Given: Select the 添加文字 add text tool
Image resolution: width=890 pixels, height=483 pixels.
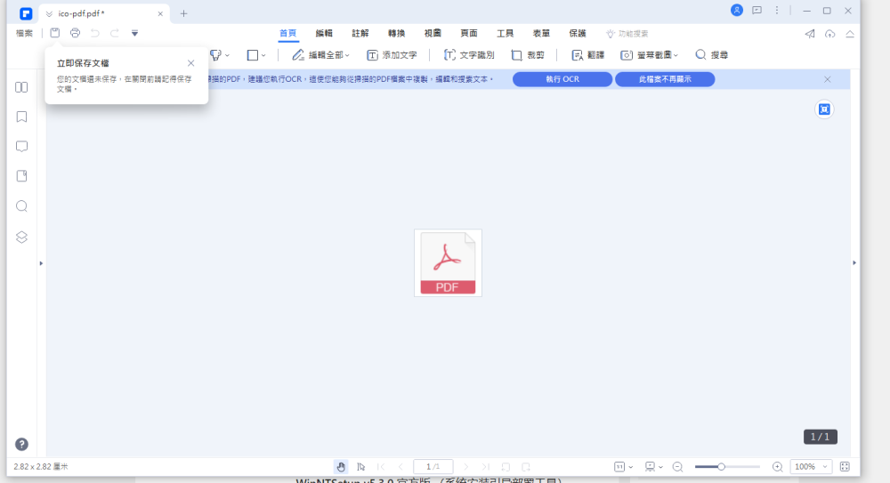Looking at the screenshot, I should click(x=392, y=55).
